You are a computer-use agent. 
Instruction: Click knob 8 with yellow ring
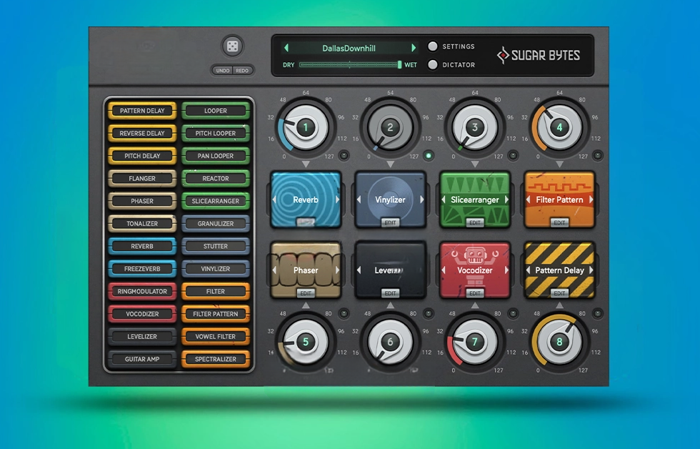pos(559,342)
